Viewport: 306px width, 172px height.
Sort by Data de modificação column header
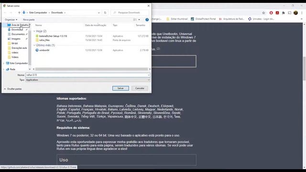(x=96, y=25)
